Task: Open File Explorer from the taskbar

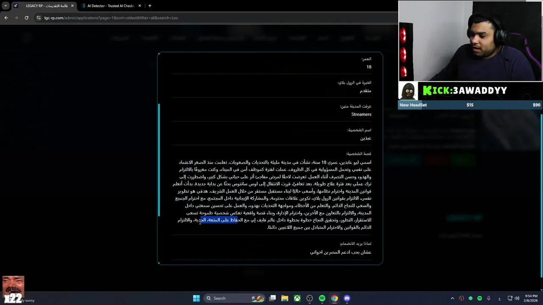Action: (x=285, y=298)
